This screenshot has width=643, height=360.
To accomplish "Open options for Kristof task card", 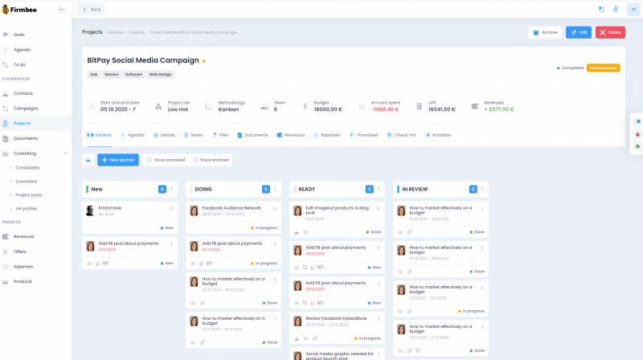I will [171, 209].
